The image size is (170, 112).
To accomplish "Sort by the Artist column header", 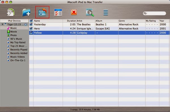I will tap(86, 21).
